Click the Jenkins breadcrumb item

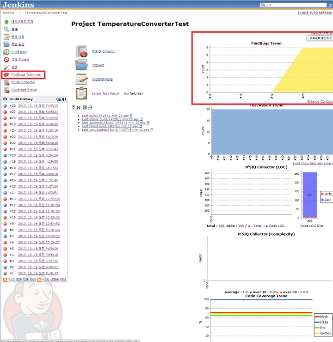8,13
